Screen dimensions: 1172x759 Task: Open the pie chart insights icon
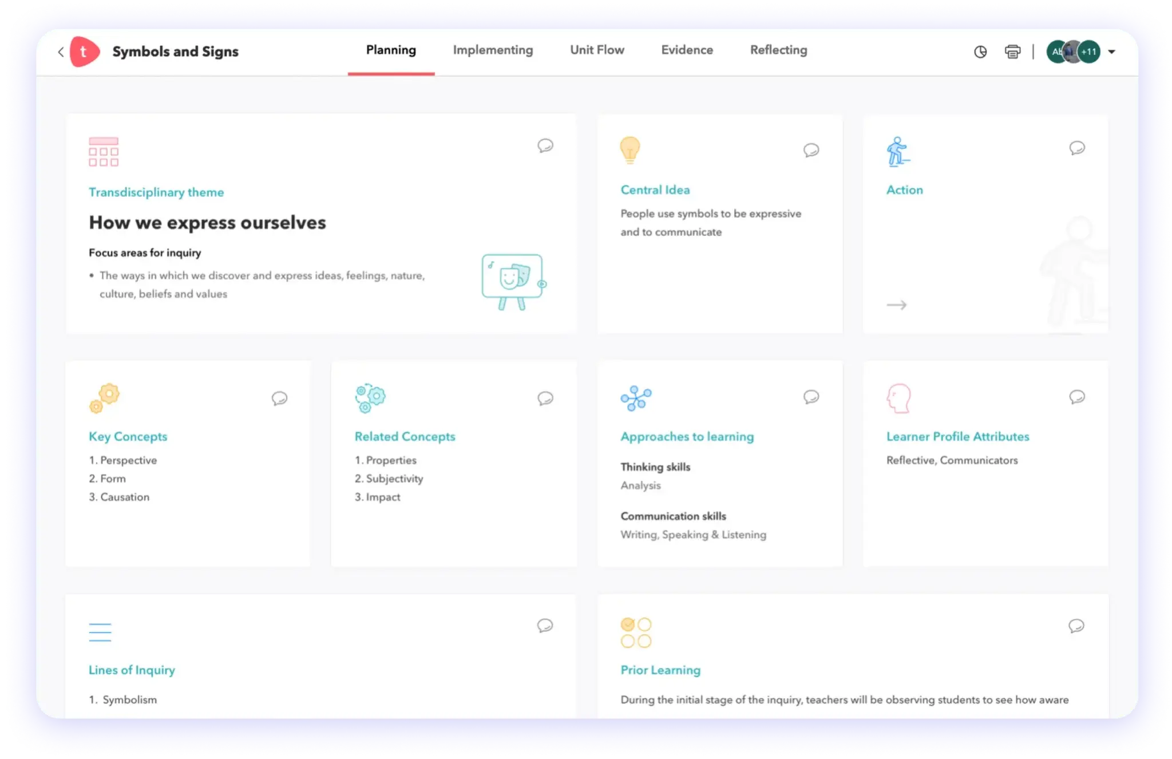click(x=980, y=52)
